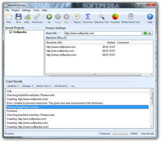Select 'Finished.' log entry
The height and width of the screenshot is (142, 161).
point(77,111)
